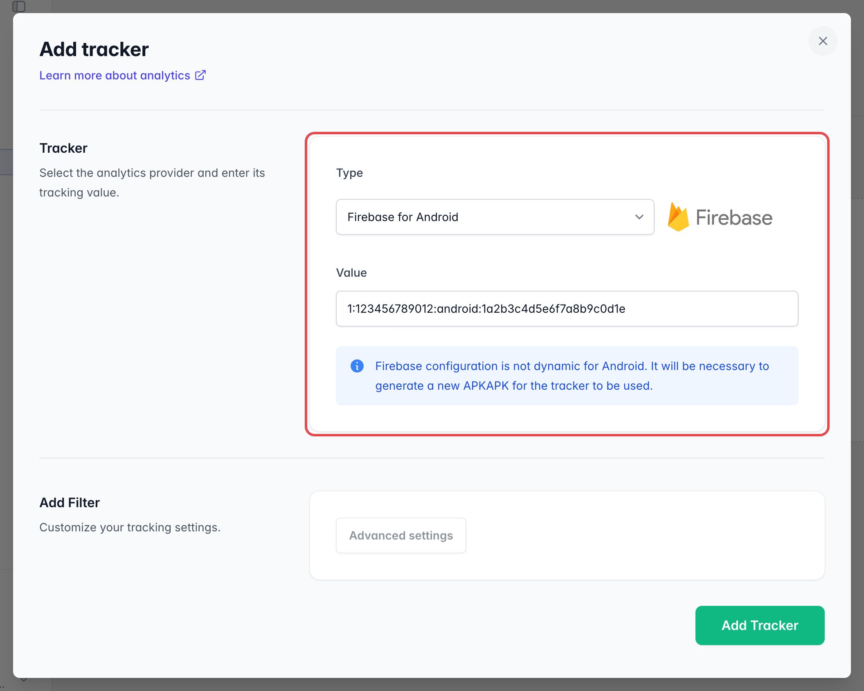Click the Type field label
The image size is (864, 691).
[349, 173]
